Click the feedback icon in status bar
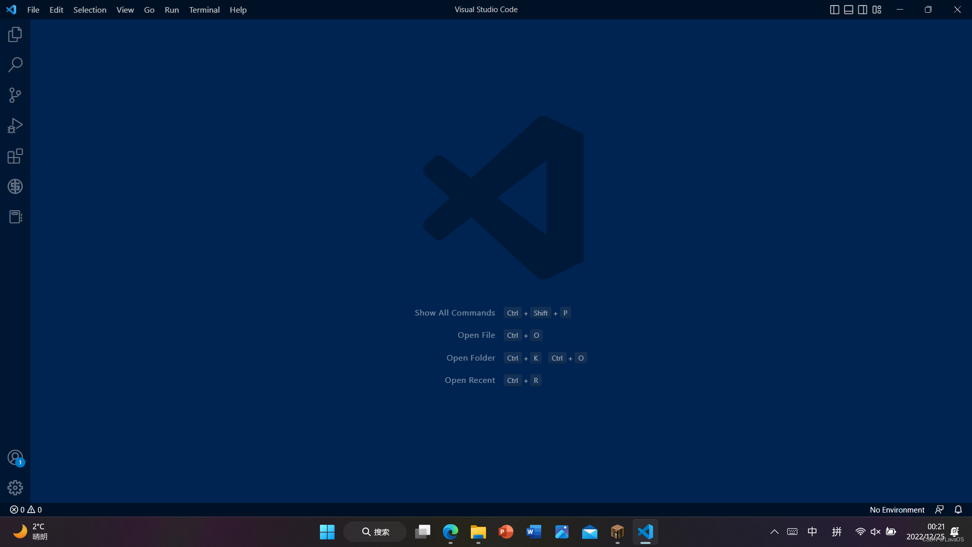This screenshot has width=972, height=547. (940, 510)
